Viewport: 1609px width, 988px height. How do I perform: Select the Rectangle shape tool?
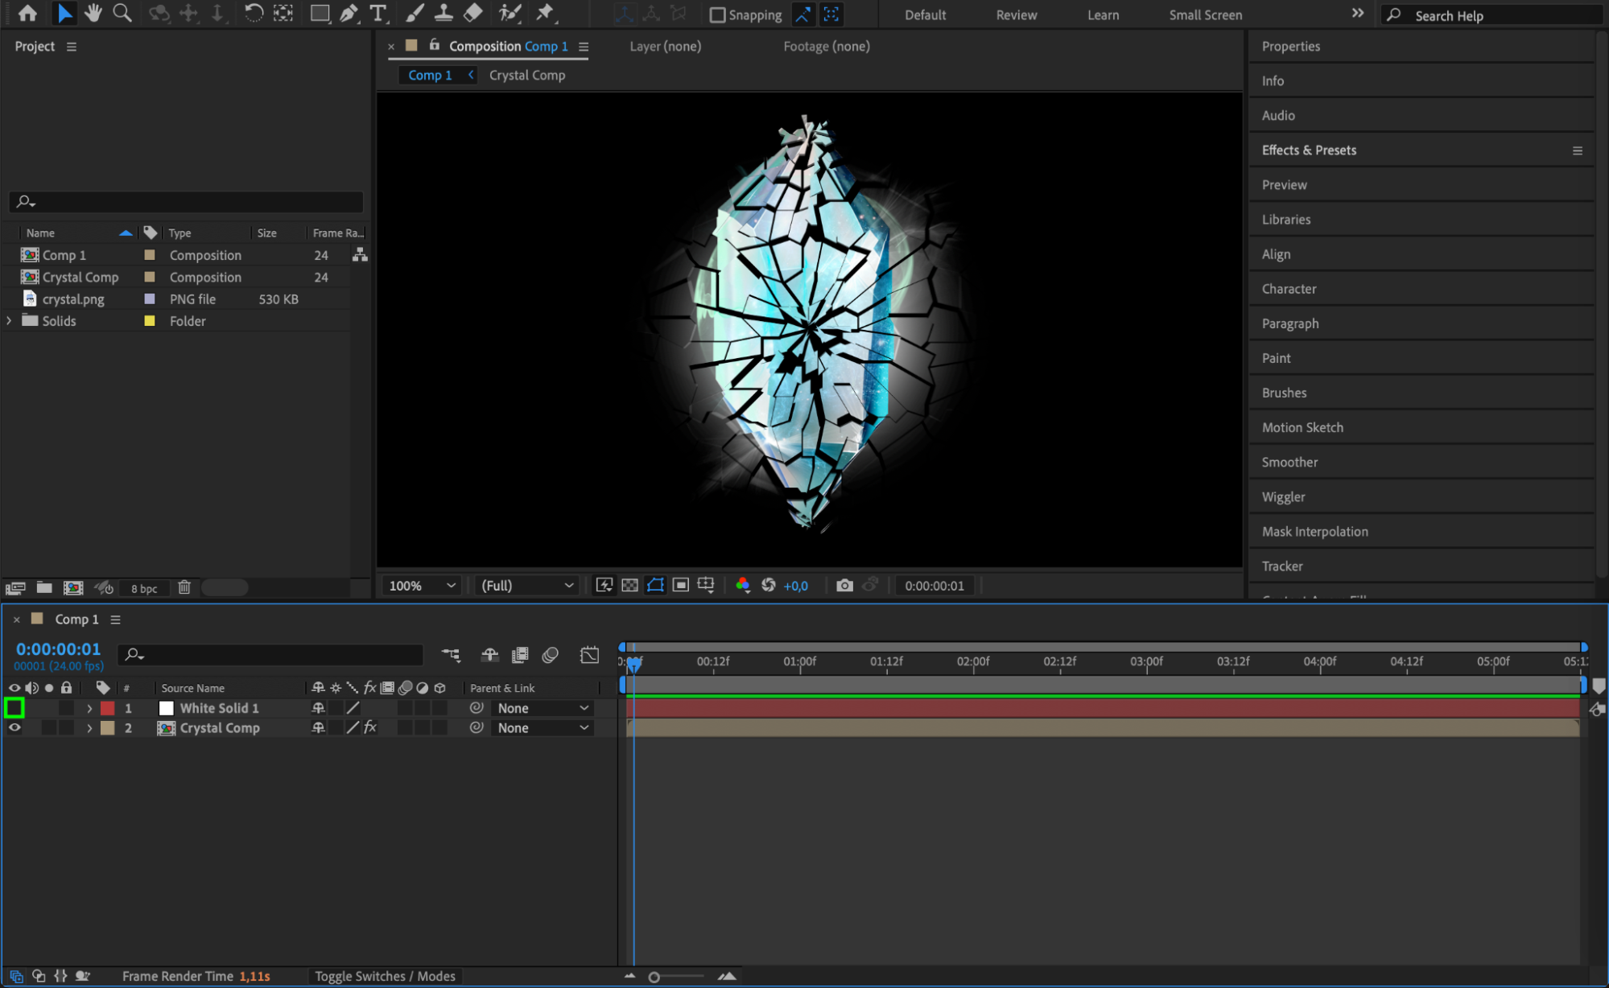coord(320,14)
